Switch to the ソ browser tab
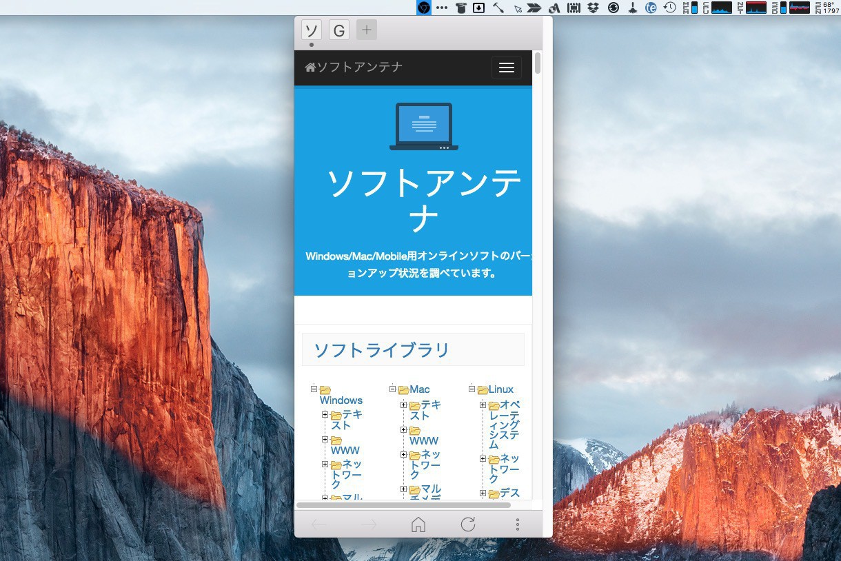 (312, 30)
